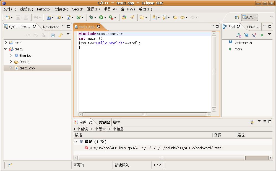Open Refactor menu
This screenshot has height=171, width=276.
[x=44, y=9]
